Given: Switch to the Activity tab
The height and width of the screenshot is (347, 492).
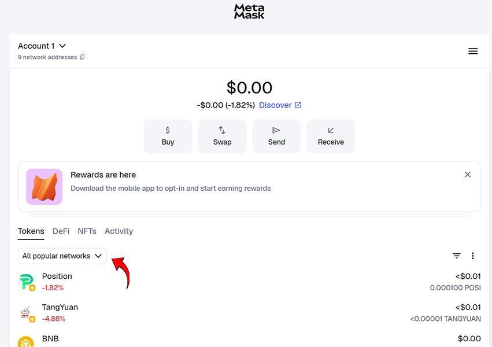Looking at the screenshot, I should tap(119, 231).
